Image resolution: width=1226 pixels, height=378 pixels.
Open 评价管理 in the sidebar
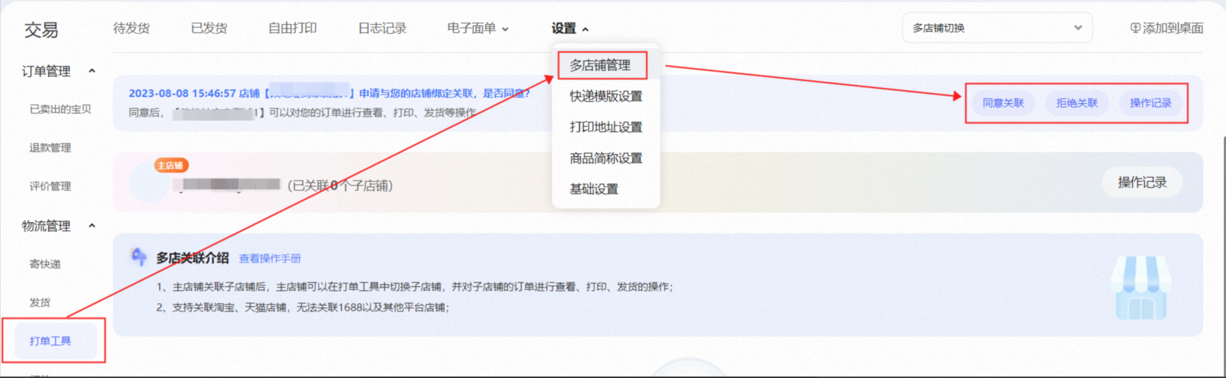(50, 186)
